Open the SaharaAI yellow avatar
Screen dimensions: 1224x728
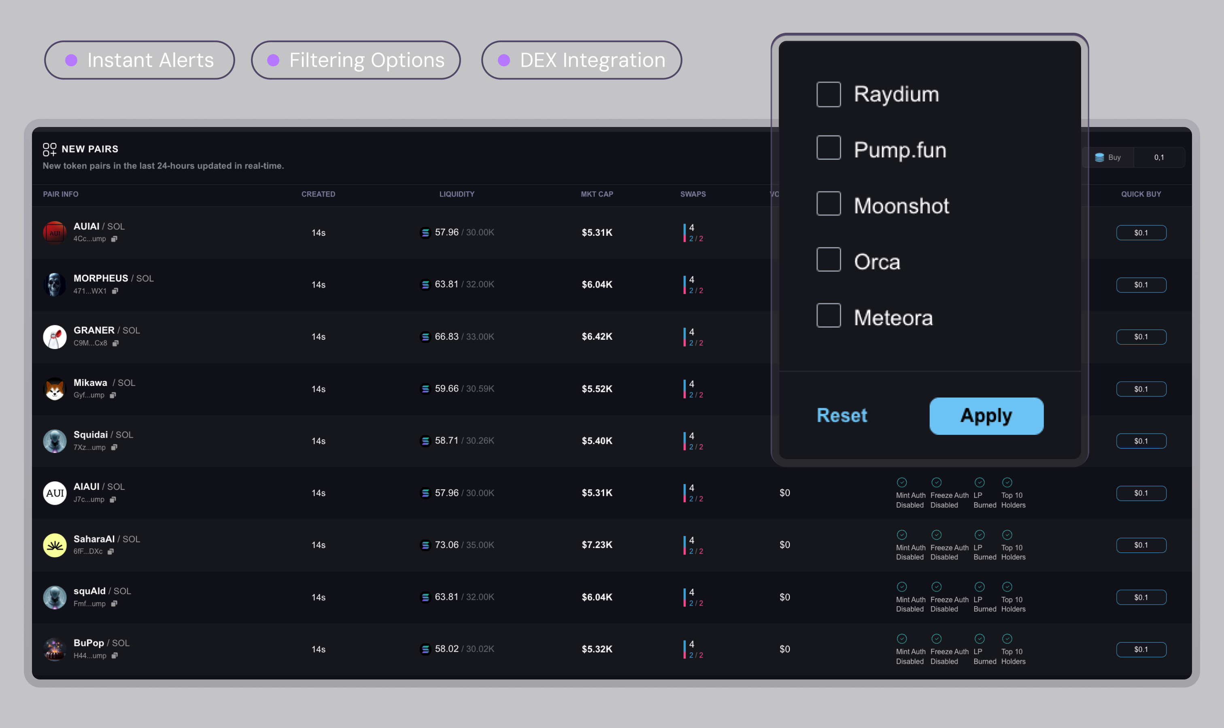click(x=55, y=545)
